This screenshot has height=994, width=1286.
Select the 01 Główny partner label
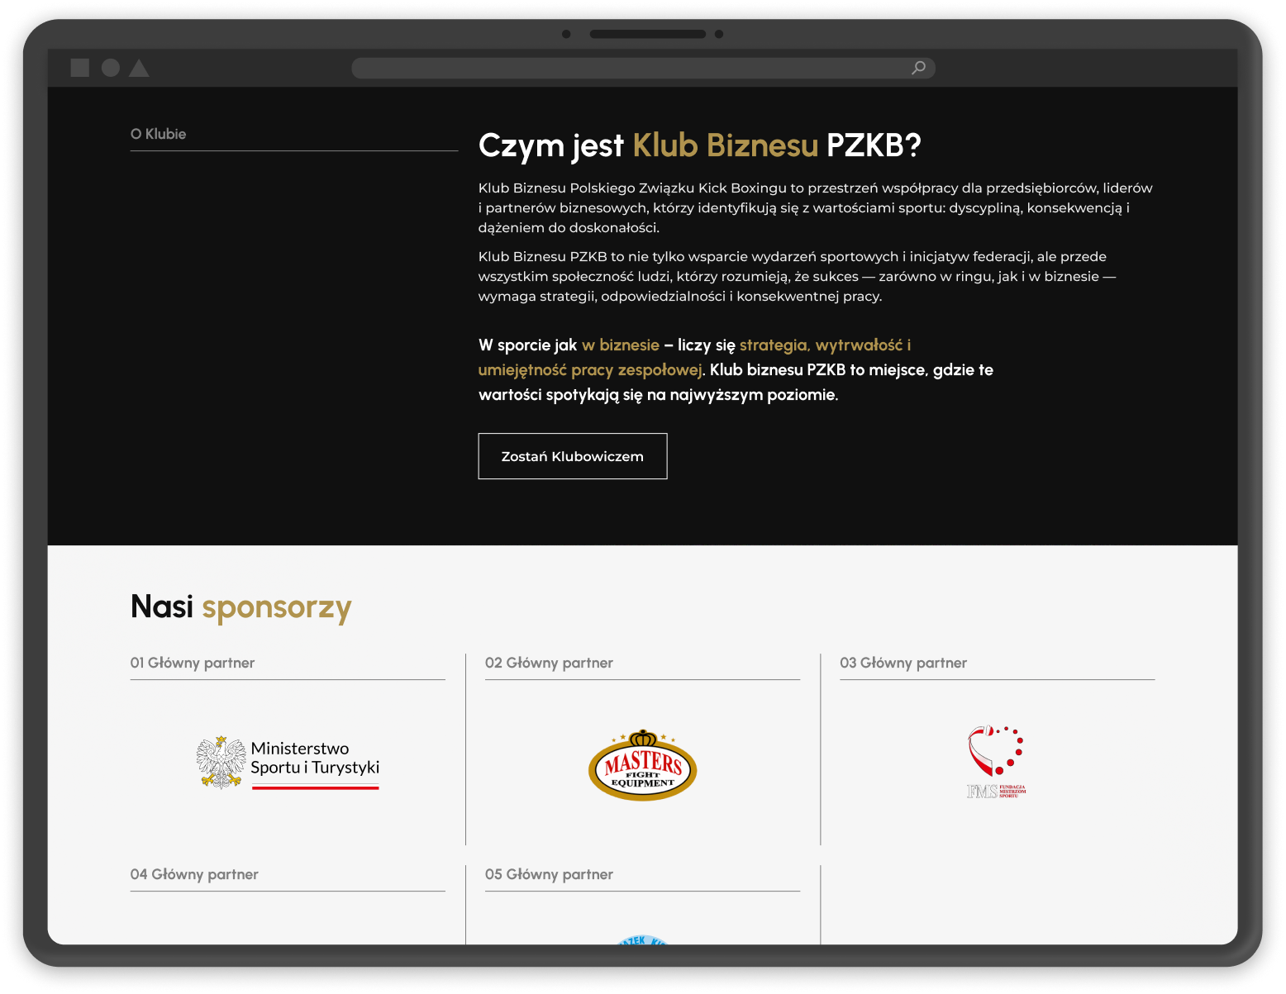click(193, 663)
